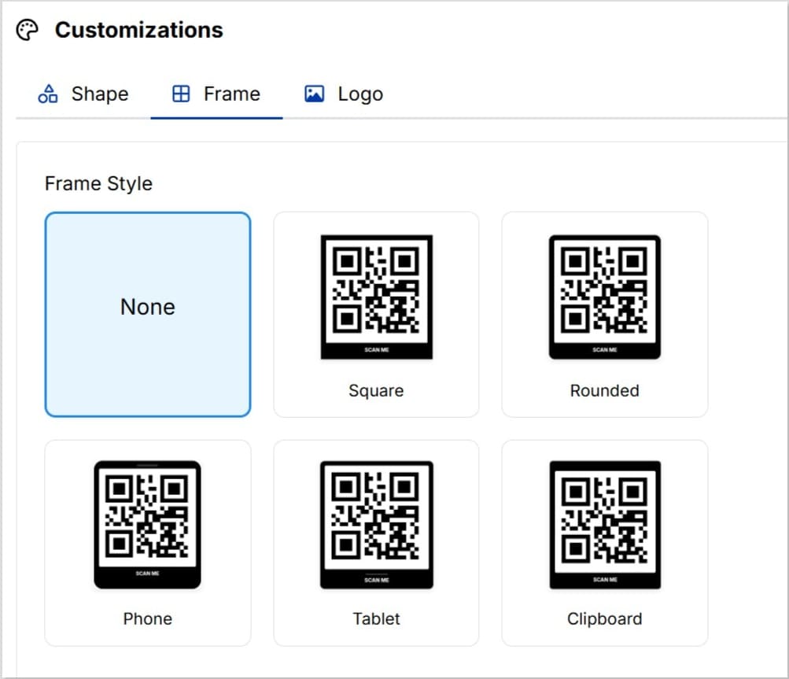Open the Frame tab
Screen dimensions: 789x679
pyautogui.click(x=216, y=94)
